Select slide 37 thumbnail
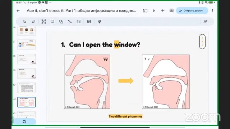 click(26, 44)
